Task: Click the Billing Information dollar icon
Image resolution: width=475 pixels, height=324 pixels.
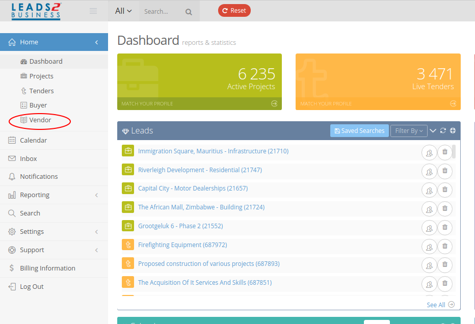Action: pyautogui.click(x=12, y=268)
